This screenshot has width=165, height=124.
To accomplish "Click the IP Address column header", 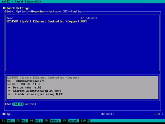I will (x=89, y=18).
